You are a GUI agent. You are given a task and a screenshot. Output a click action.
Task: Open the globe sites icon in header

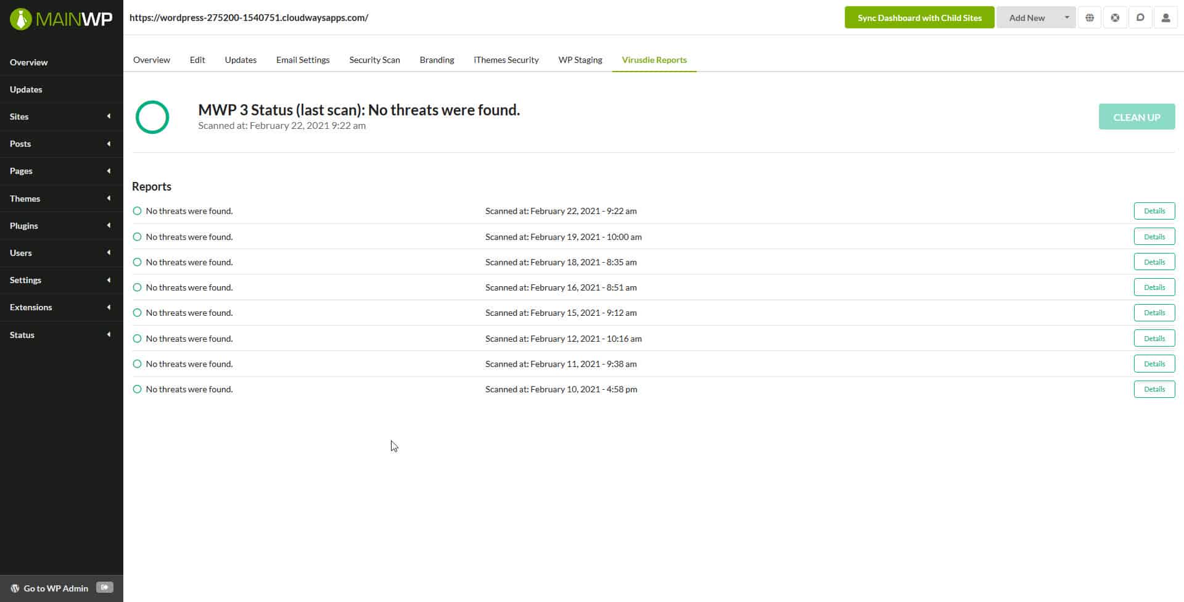pos(1090,18)
